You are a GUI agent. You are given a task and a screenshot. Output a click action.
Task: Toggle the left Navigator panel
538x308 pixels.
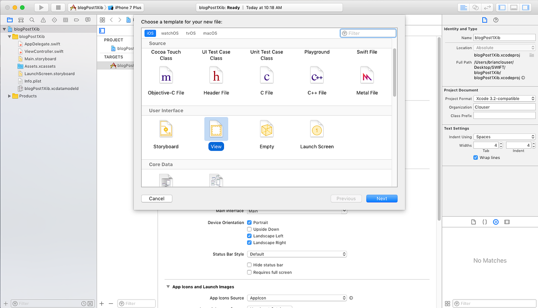(502, 7)
